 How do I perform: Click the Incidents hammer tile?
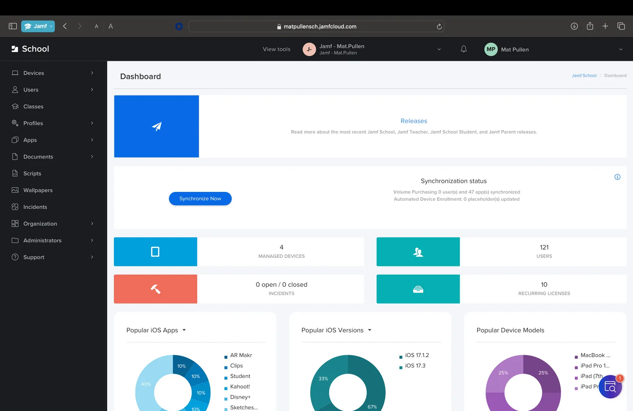(155, 289)
